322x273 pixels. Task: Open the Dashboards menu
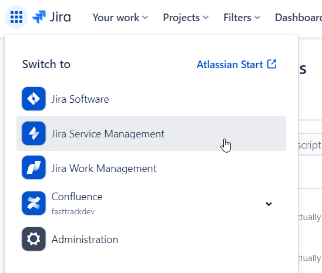pos(298,18)
